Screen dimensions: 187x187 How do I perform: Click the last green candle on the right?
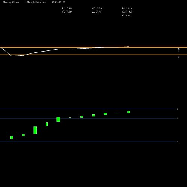click(129, 112)
